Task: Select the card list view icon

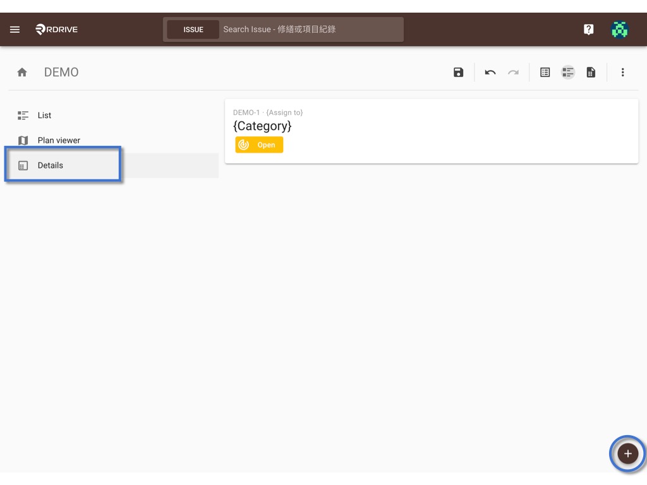Action: point(568,73)
